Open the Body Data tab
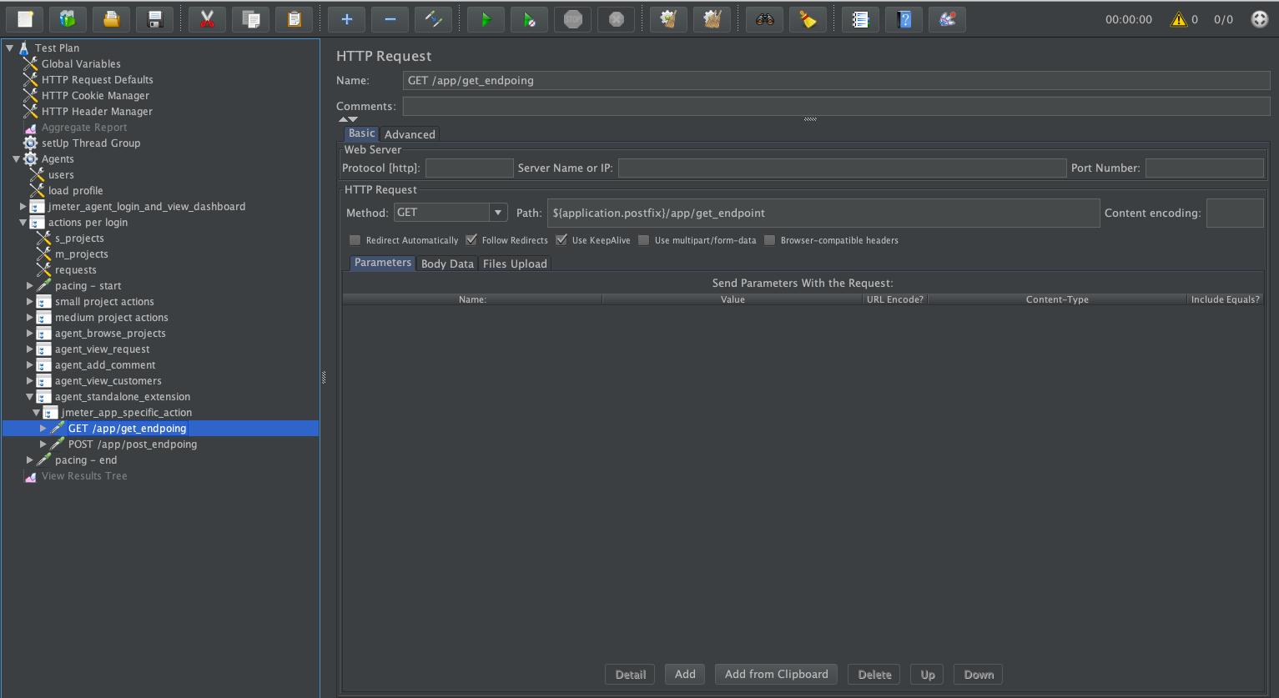The image size is (1279, 698). click(447, 264)
